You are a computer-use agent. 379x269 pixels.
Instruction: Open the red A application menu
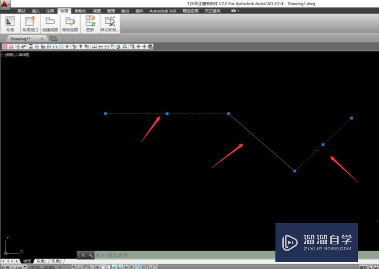coord(5,5)
